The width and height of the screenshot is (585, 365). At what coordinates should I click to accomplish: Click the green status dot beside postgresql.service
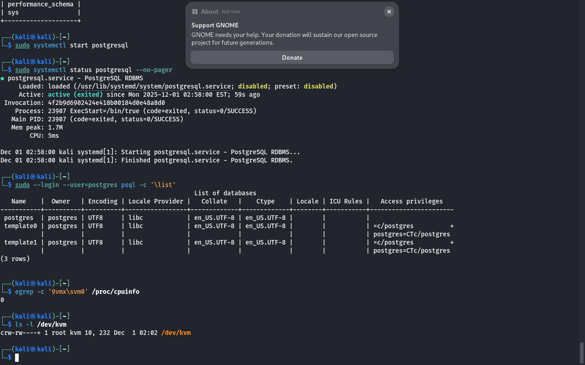pos(3,78)
